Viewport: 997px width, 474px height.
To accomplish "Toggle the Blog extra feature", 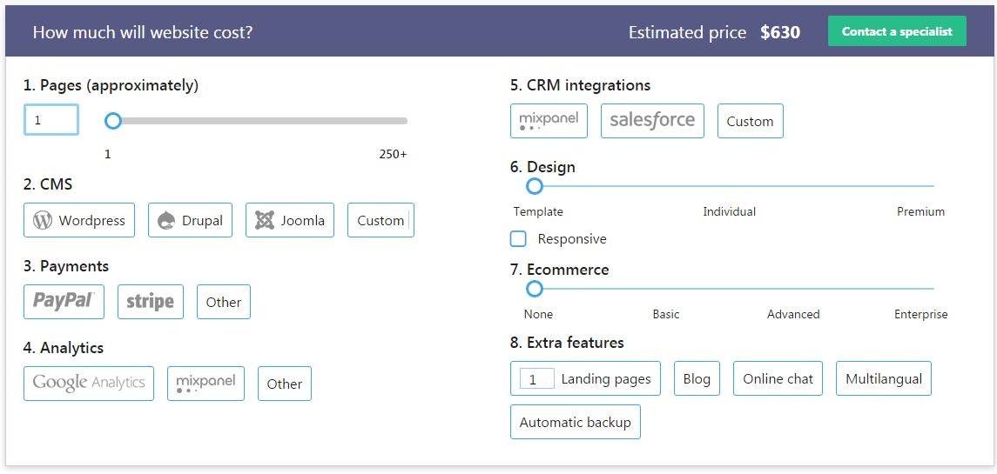I will pos(697,378).
